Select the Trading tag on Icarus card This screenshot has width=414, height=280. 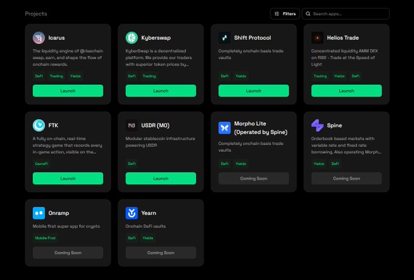(x=57, y=76)
